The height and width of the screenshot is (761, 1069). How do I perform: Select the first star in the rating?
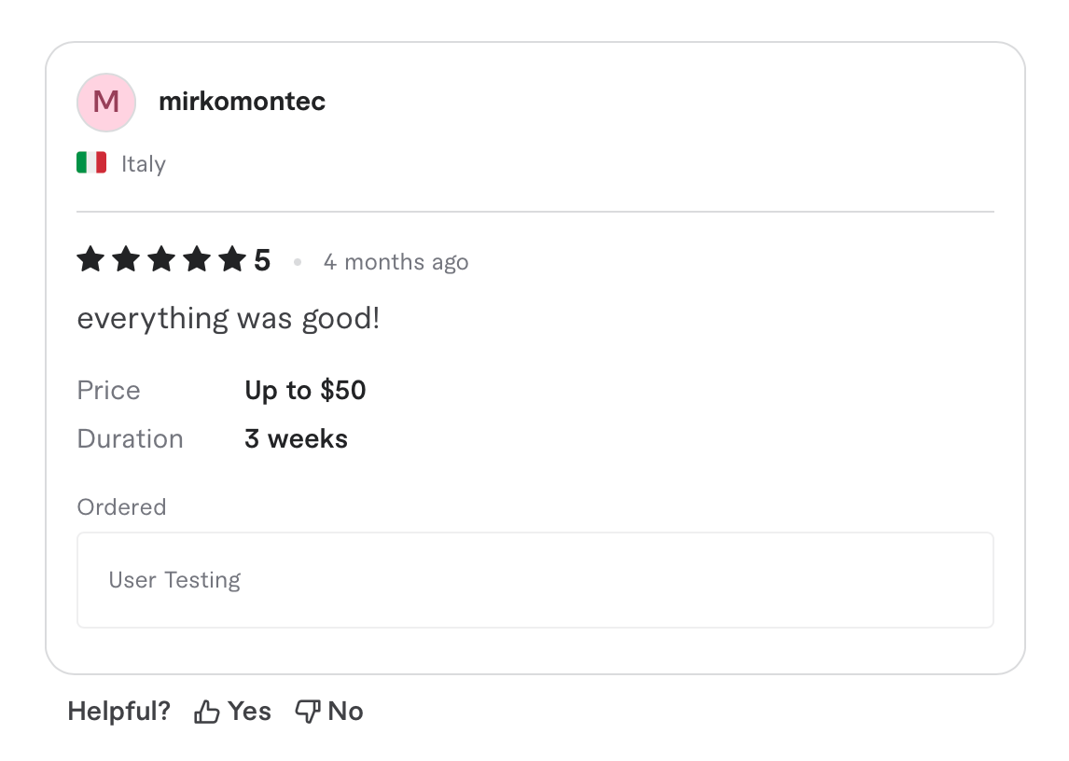(90, 260)
